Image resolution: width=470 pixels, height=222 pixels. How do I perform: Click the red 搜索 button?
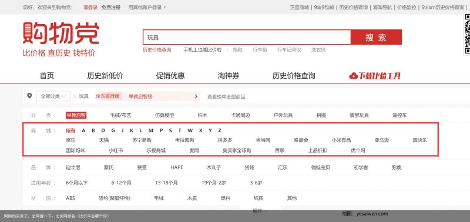[x=376, y=37]
